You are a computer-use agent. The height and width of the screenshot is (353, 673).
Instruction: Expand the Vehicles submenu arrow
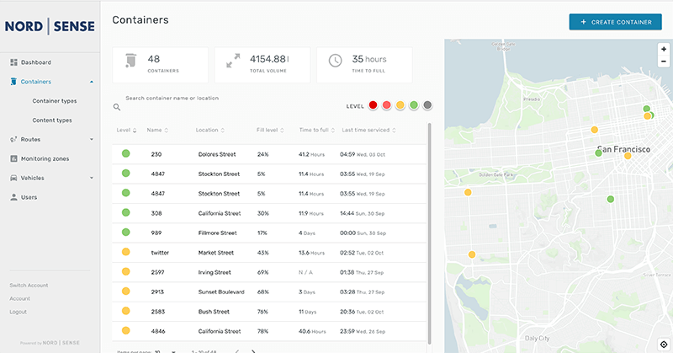pyautogui.click(x=92, y=178)
